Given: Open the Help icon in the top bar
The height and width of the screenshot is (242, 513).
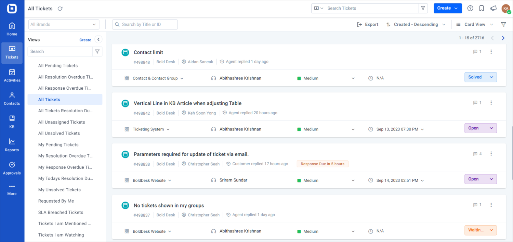Looking at the screenshot, I should (x=470, y=8).
